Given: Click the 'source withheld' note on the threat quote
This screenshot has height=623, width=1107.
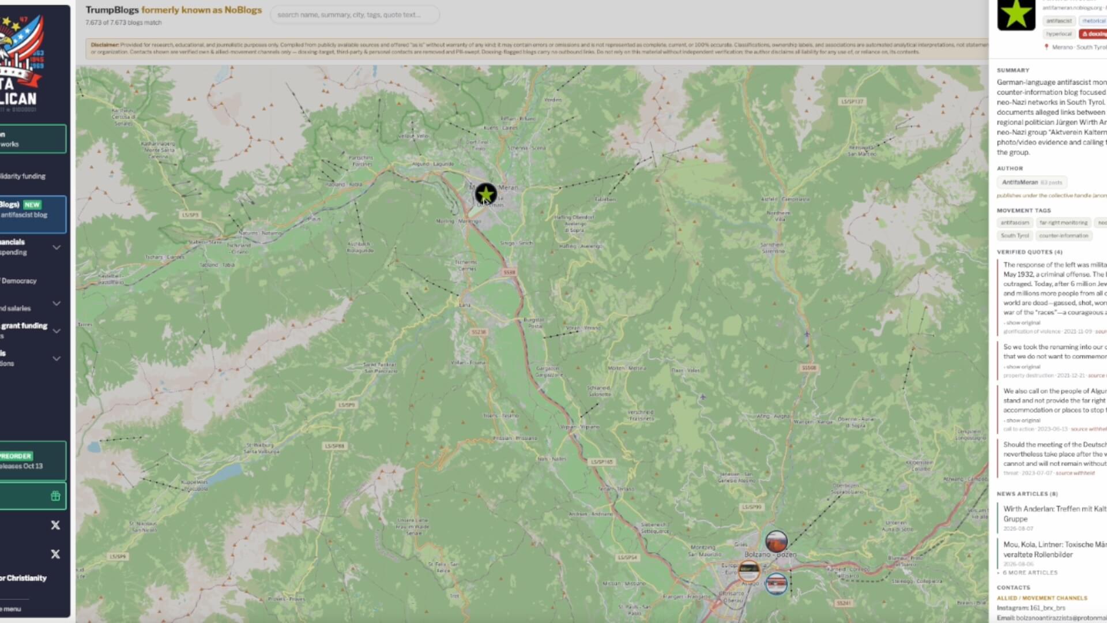Looking at the screenshot, I should coord(1075,473).
